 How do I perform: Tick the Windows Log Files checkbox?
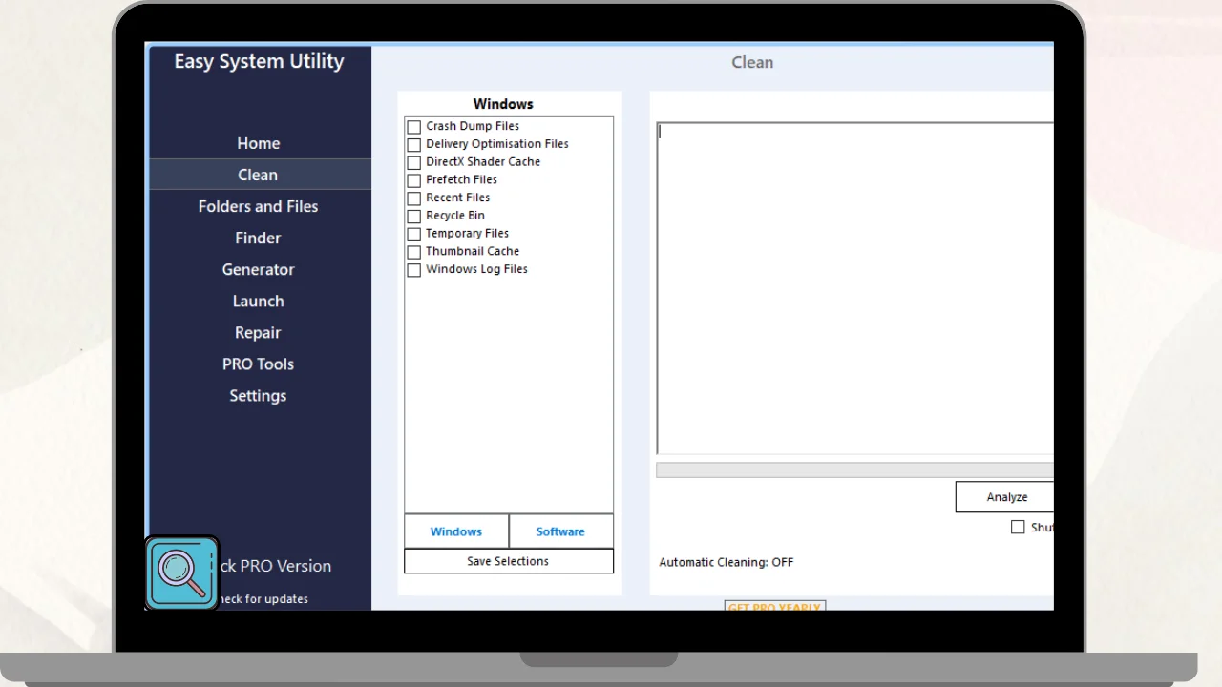click(414, 271)
